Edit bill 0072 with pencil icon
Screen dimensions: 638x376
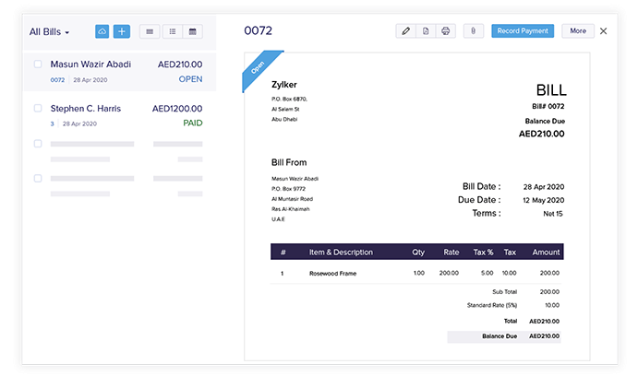pyautogui.click(x=405, y=30)
